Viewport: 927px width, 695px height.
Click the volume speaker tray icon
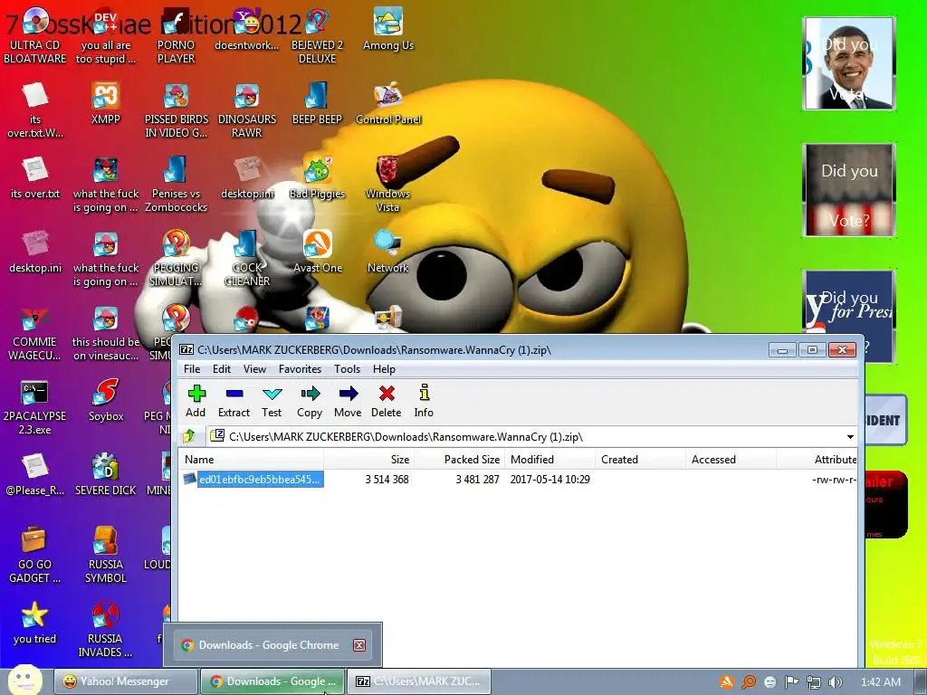pos(836,682)
